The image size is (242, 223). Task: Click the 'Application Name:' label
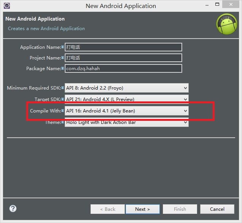[41, 47]
